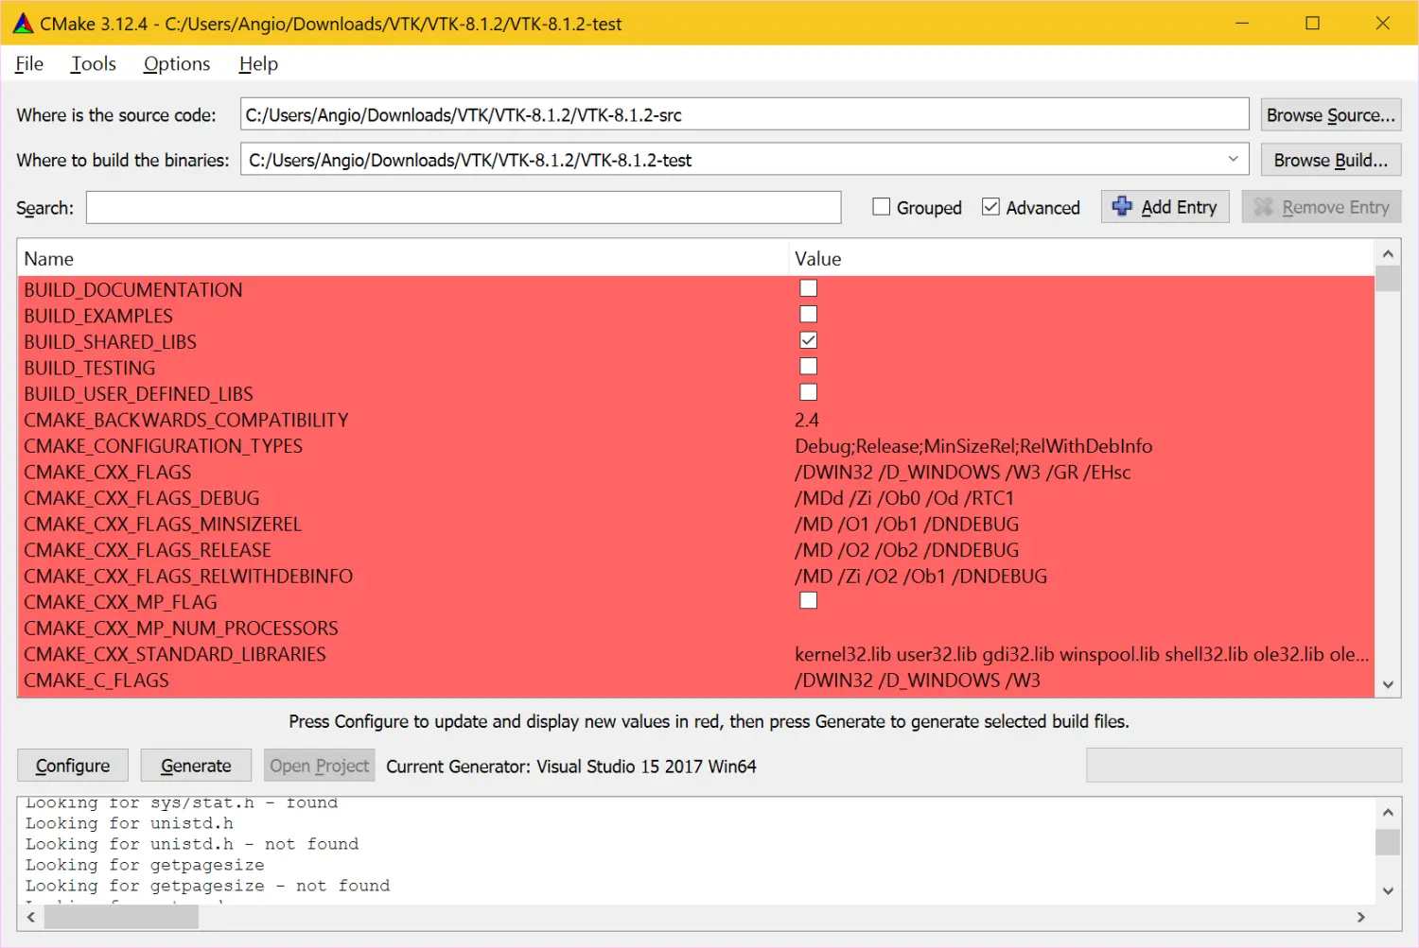Click the output log scroll-left arrow
1419x948 pixels.
click(x=31, y=917)
